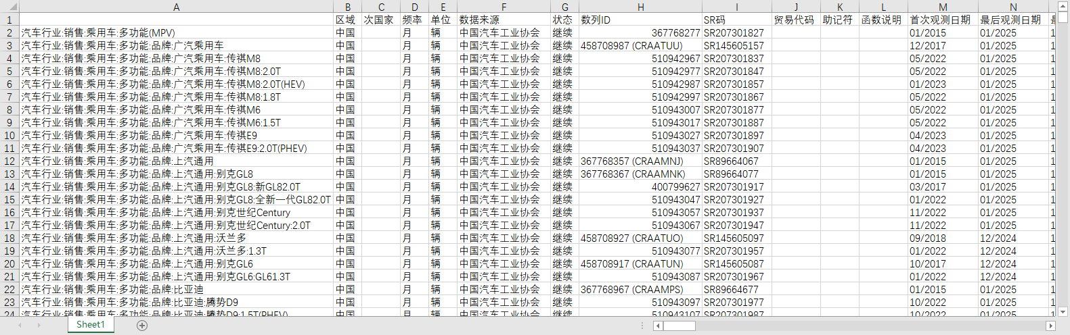Viewport: 1070px width, 335px height.
Task: Click the '次国家' header cell
Action: pyautogui.click(x=381, y=20)
